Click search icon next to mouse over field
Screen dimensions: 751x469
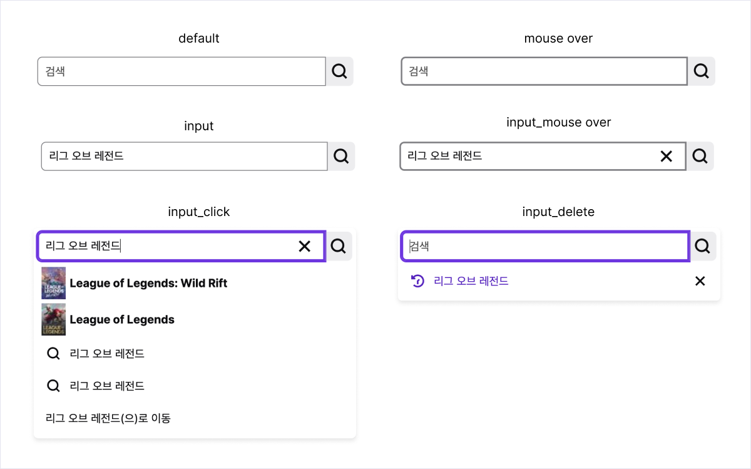coord(702,71)
